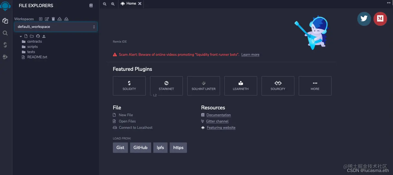The width and height of the screenshot is (393, 175).
Task: Close the Home tab
Action: (x=140, y=4)
